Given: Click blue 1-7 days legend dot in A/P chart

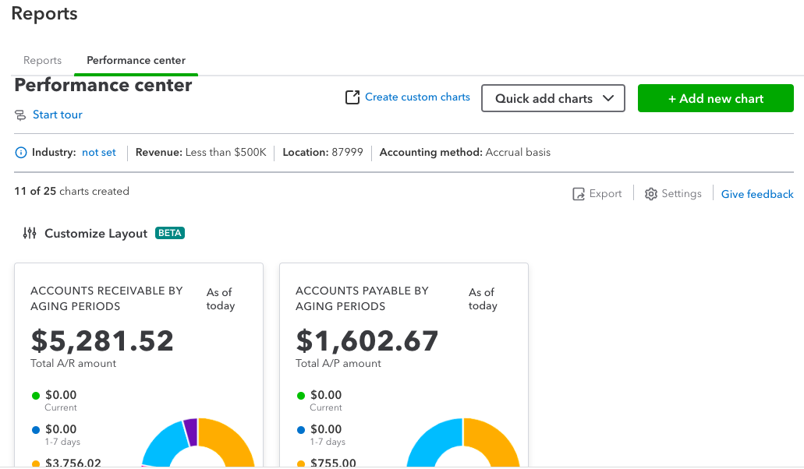Looking at the screenshot, I should [x=301, y=430].
